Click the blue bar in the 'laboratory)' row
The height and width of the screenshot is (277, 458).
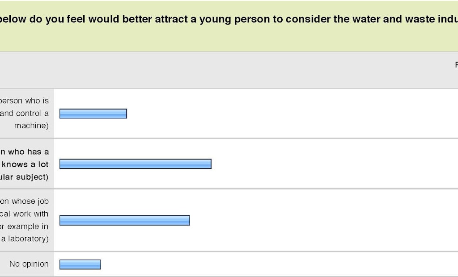(124, 220)
